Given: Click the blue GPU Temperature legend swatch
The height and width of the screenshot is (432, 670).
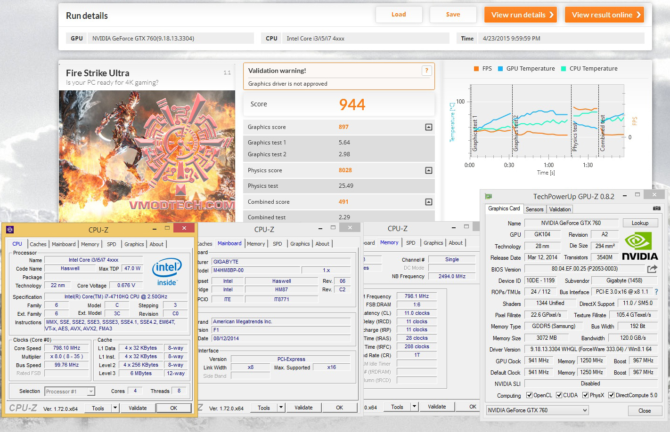Looking at the screenshot, I should pos(500,69).
